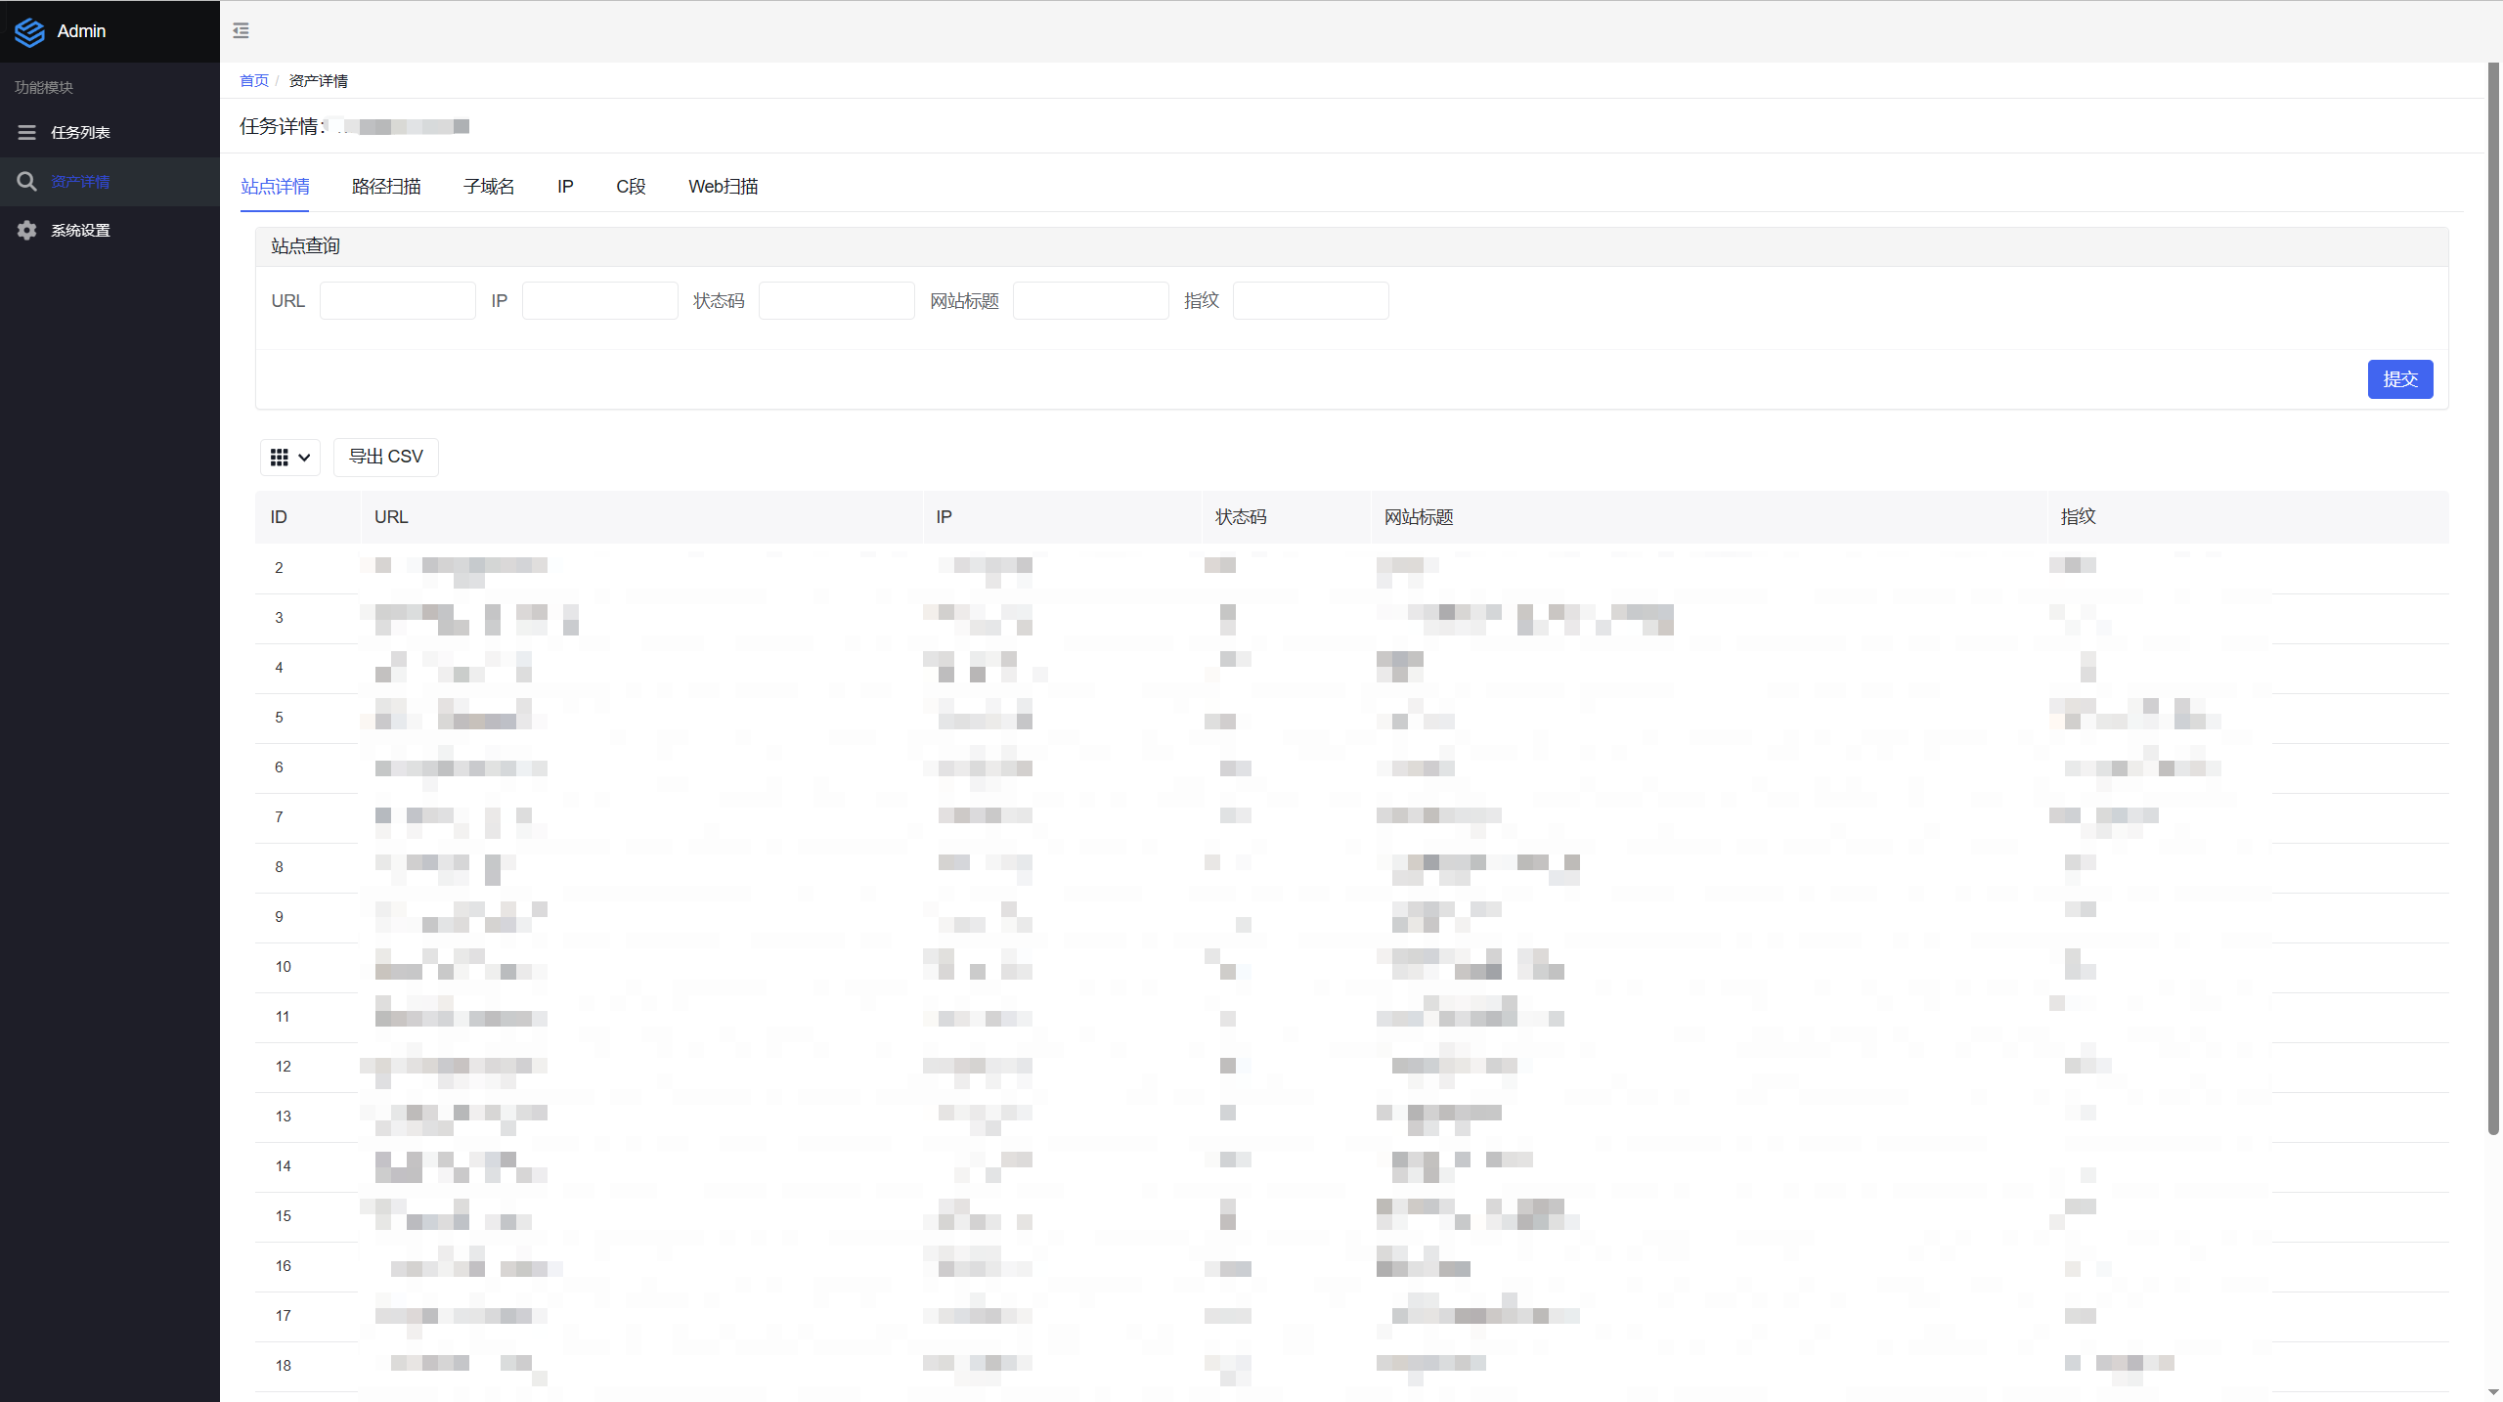The width and height of the screenshot is (2503, 1402).
Task: Focus the URL search input field
Action: 397,301
